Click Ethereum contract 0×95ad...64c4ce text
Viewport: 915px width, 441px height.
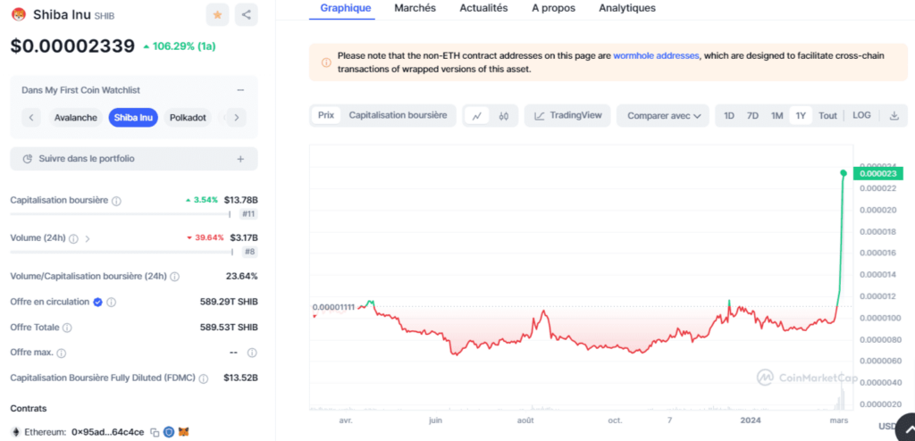point(108,432)
